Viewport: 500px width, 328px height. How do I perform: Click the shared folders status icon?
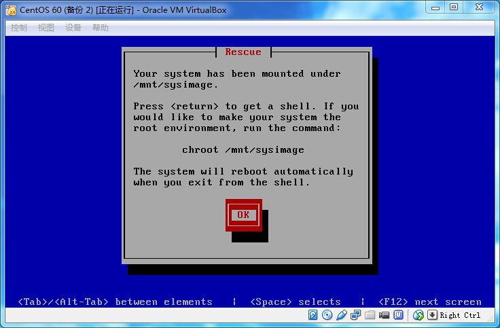[370, 315]
